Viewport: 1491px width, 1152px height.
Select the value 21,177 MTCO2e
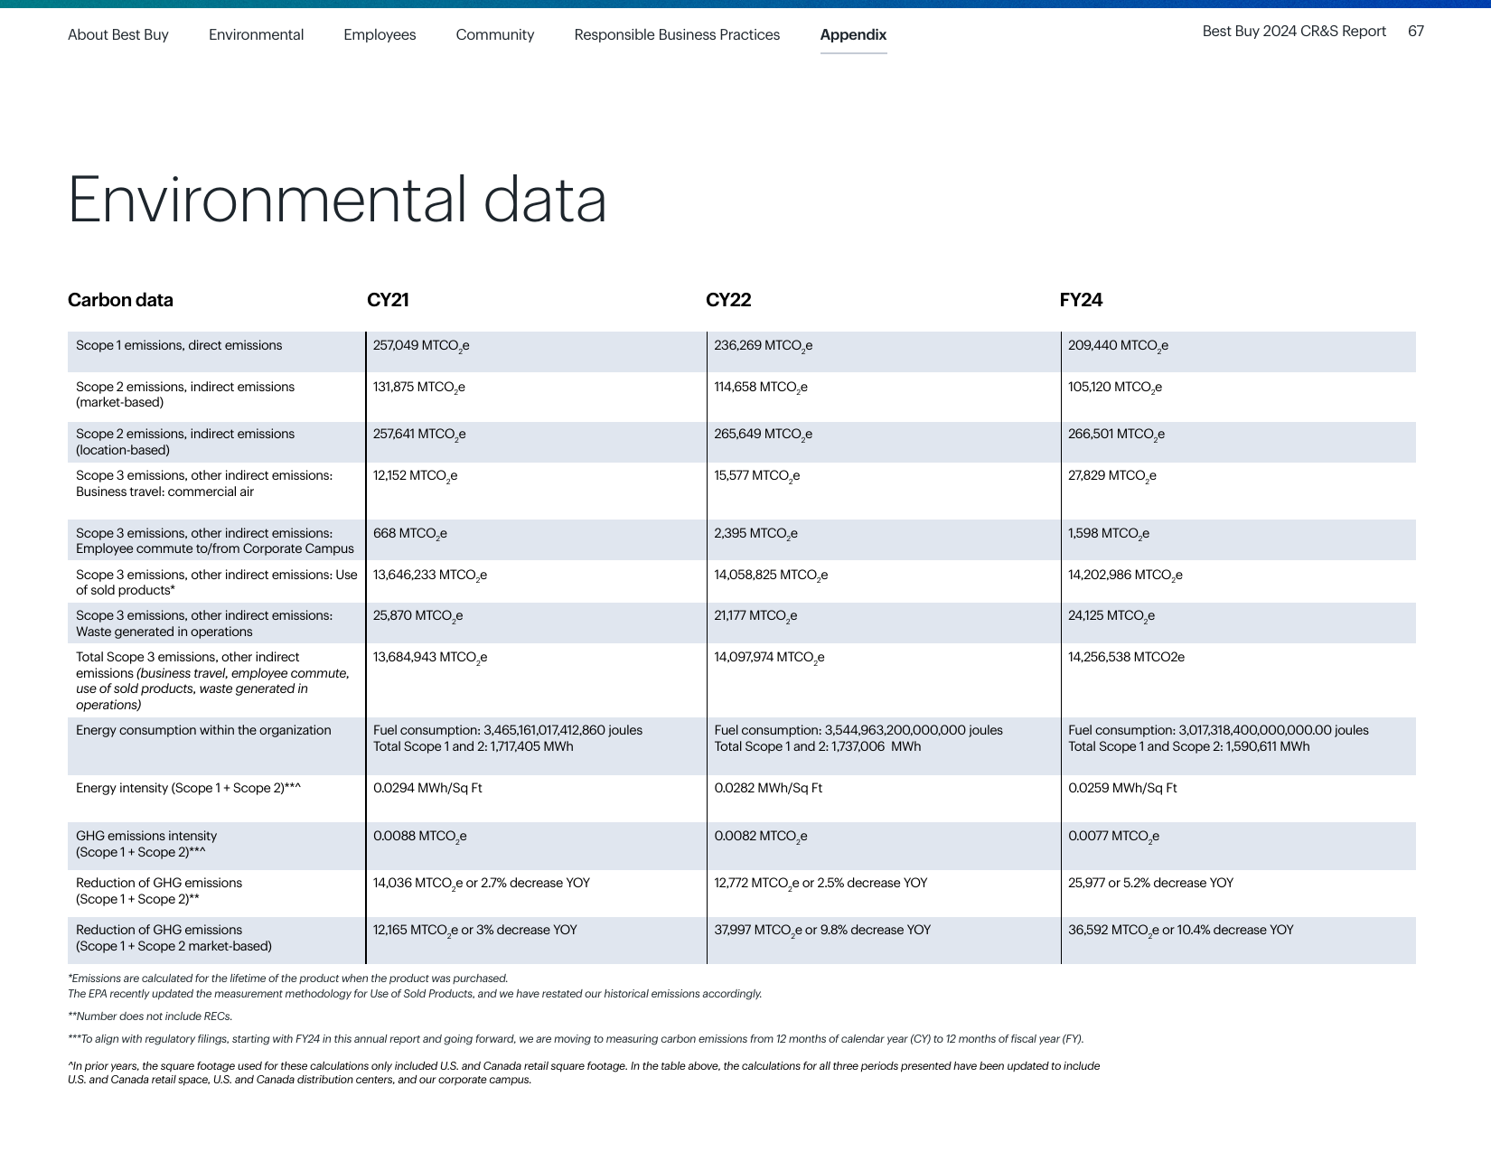click(755, 616)
